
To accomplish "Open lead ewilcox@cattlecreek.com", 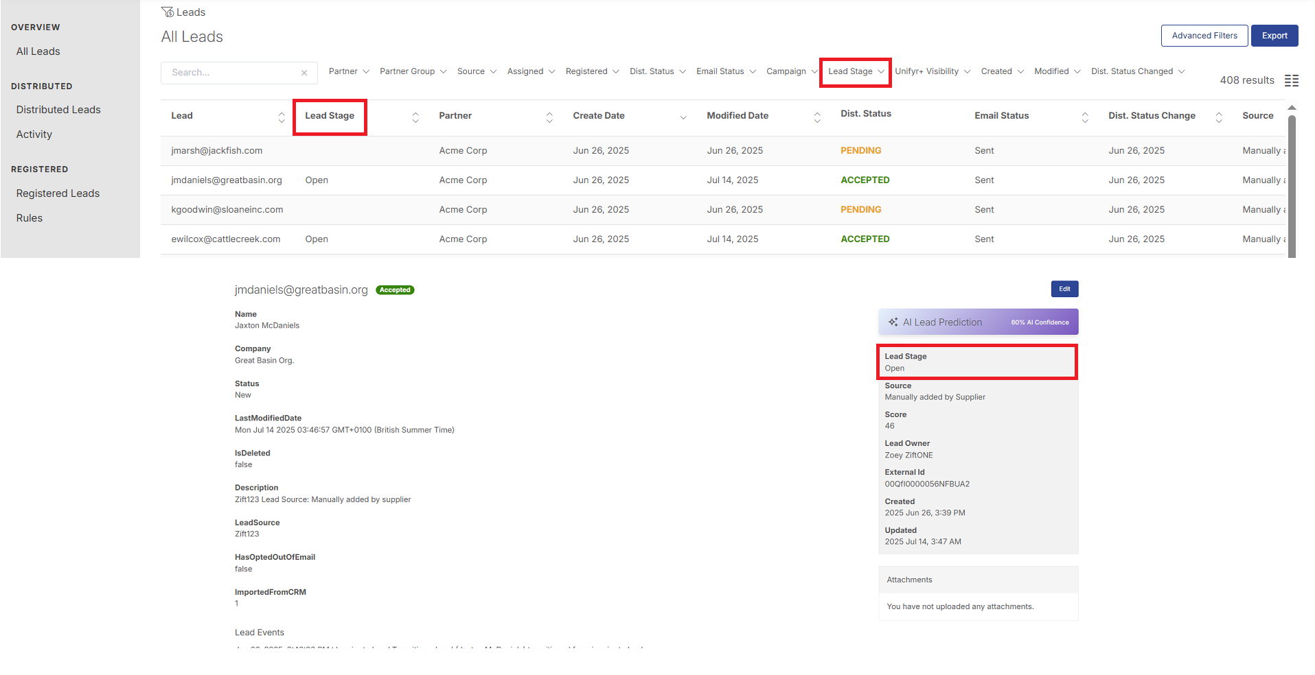I will pos(226,239).
